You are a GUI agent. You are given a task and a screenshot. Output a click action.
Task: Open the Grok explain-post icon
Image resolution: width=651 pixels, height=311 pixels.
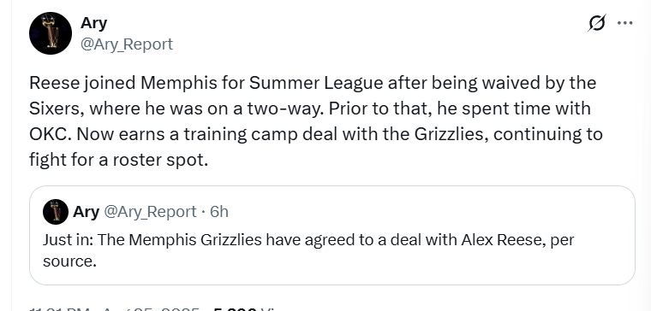(x=597, y=23)
